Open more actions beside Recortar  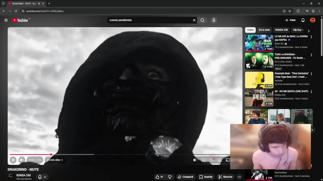click(x=239, y=177)
